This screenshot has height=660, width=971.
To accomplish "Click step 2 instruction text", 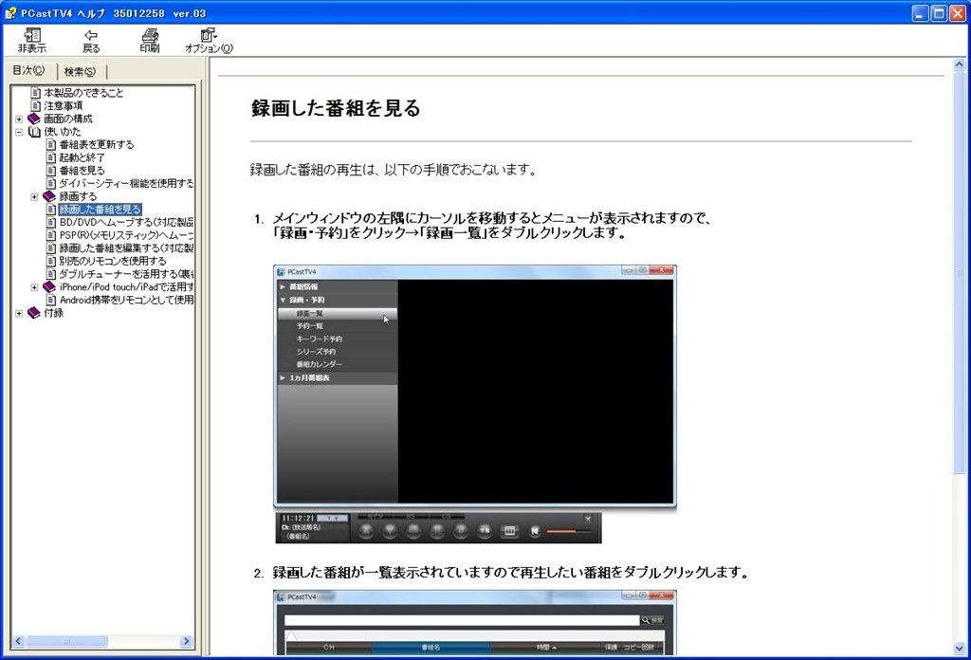I will (x=510, y=573).
